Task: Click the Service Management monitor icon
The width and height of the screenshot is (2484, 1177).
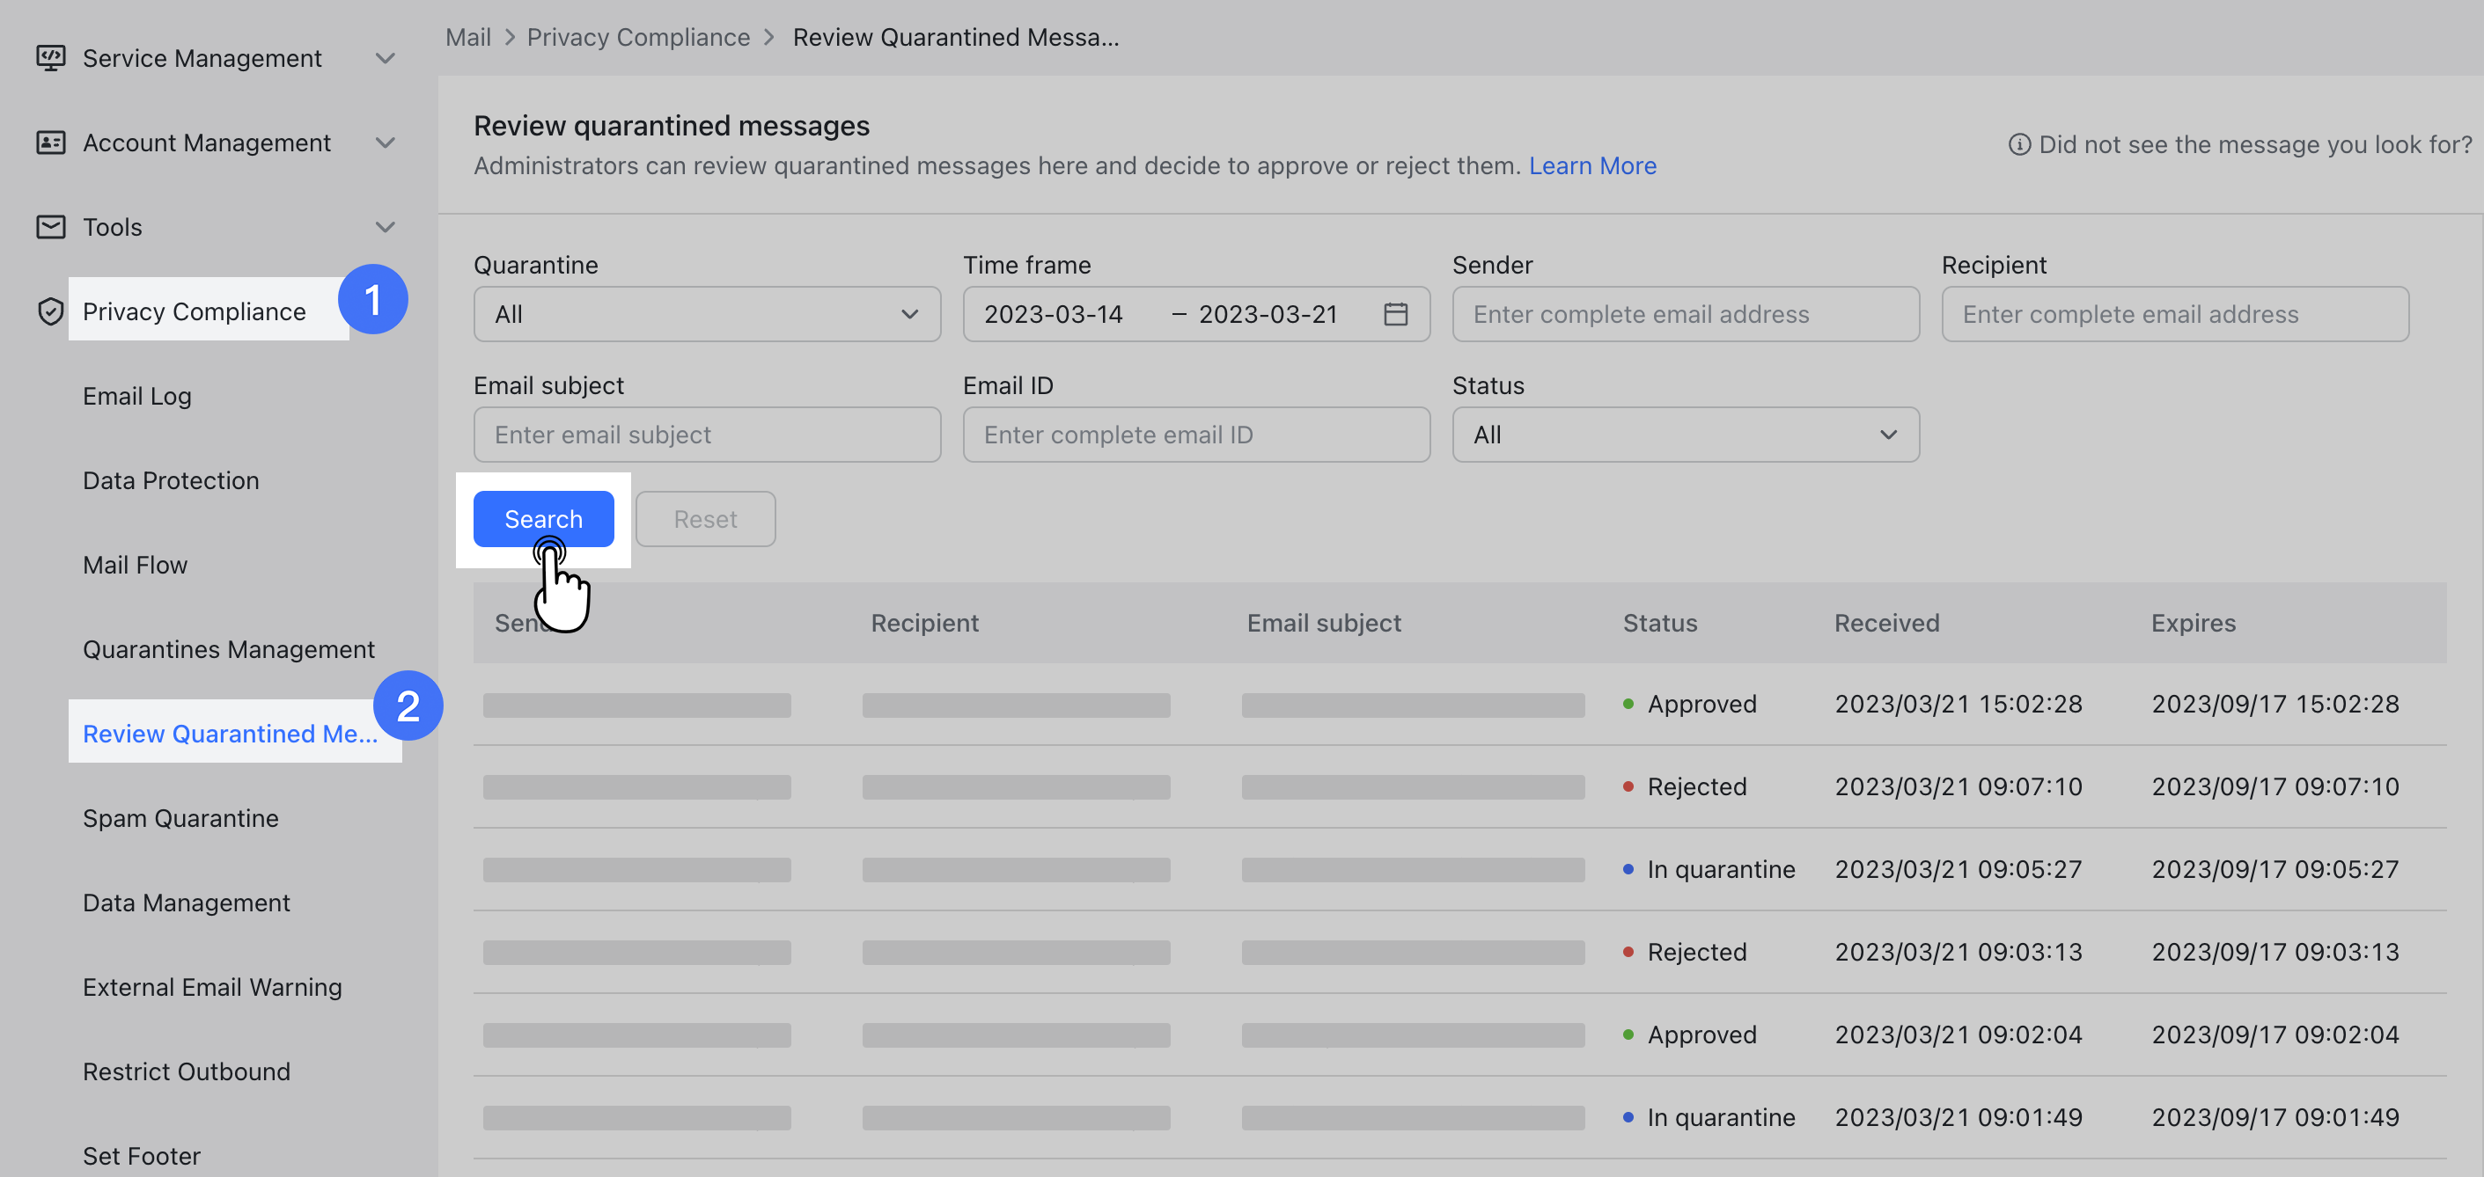Action: click(x=51, y=58)
